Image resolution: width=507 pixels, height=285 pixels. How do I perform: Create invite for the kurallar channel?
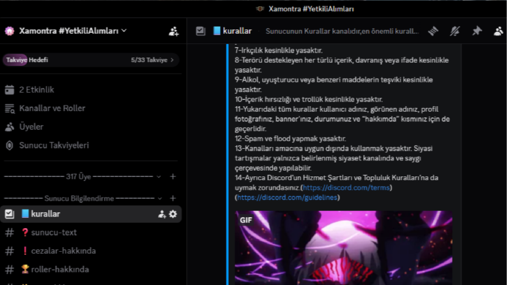tap(162, 214)
